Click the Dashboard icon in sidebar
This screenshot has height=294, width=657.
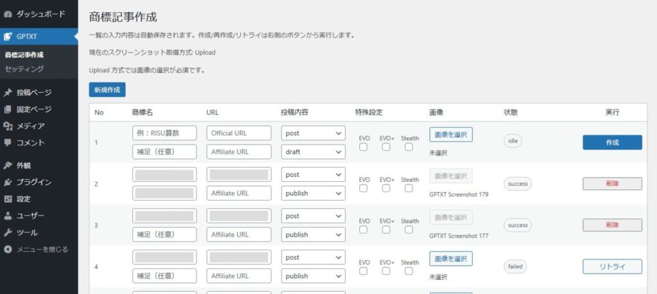click(8, 13)
